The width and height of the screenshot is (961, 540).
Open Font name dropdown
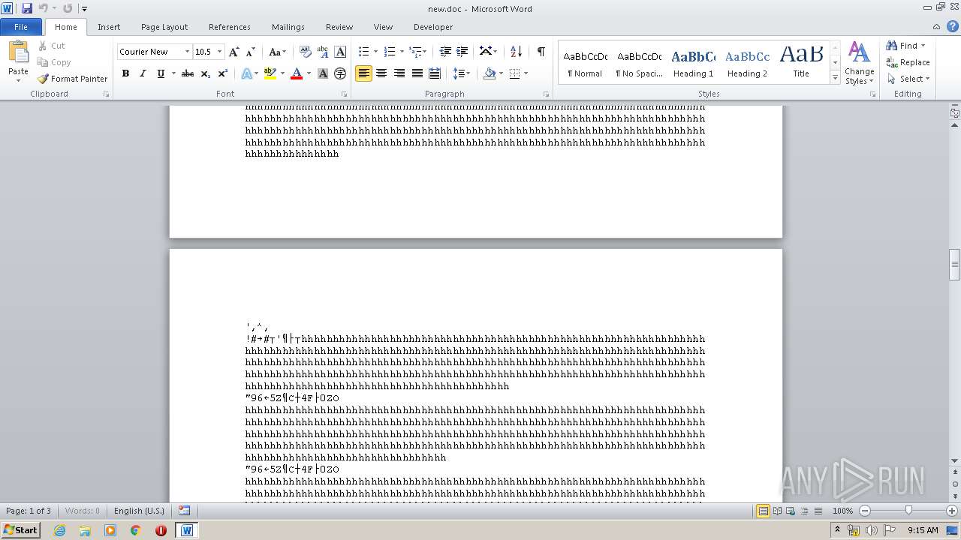[187, 52]
